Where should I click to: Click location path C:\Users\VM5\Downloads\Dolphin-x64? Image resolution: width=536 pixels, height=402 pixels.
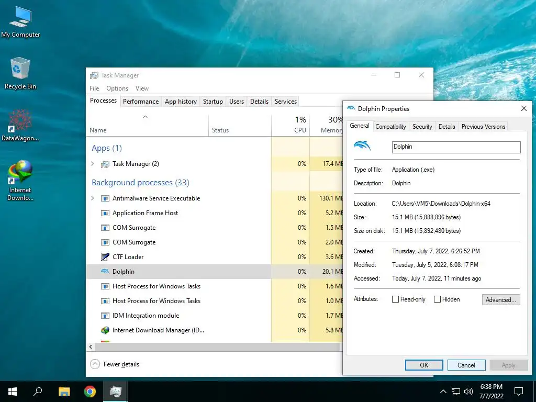[441, 204]
